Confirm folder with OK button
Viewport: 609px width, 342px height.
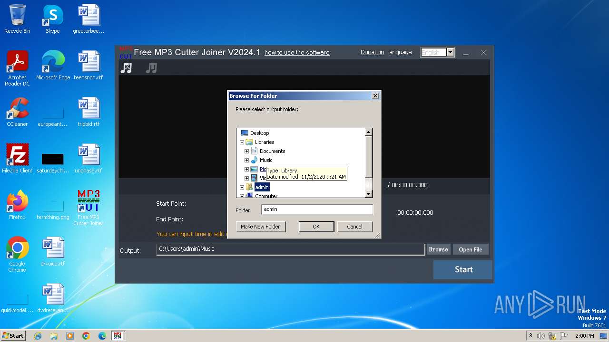316,227
